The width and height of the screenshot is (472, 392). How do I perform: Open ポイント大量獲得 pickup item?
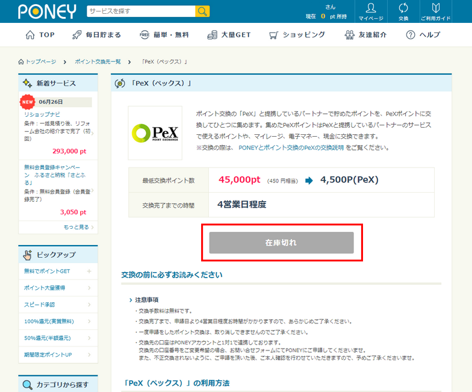pyautogui.click(x=58, y=288)
